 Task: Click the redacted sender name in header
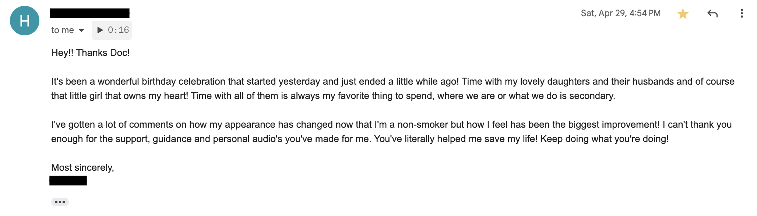pyautogui.click(x=89, y=13)
